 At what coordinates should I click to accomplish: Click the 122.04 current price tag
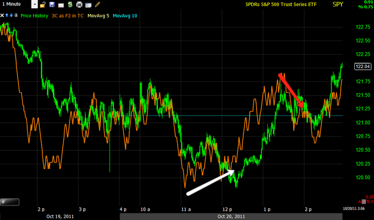coord(363,66)
